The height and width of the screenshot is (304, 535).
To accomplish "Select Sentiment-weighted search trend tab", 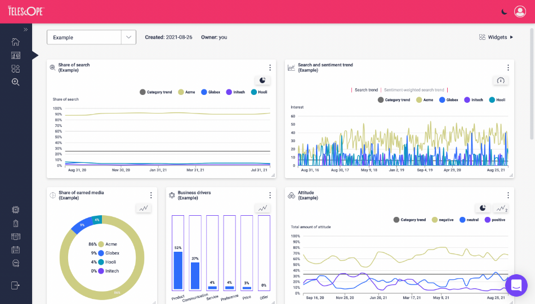I will coord(414,90).
